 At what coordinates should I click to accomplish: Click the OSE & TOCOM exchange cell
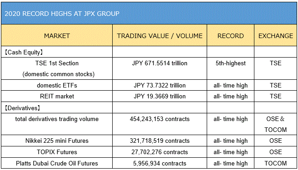[x=276, y=124]
